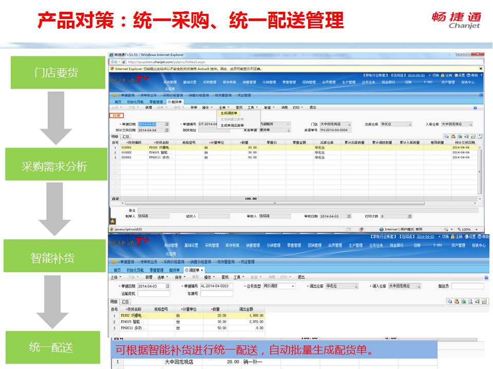The height and width of the screenshot is (369, 493).
Task: Click the 弃审 toolbar button
Action: tap(194, 108)
